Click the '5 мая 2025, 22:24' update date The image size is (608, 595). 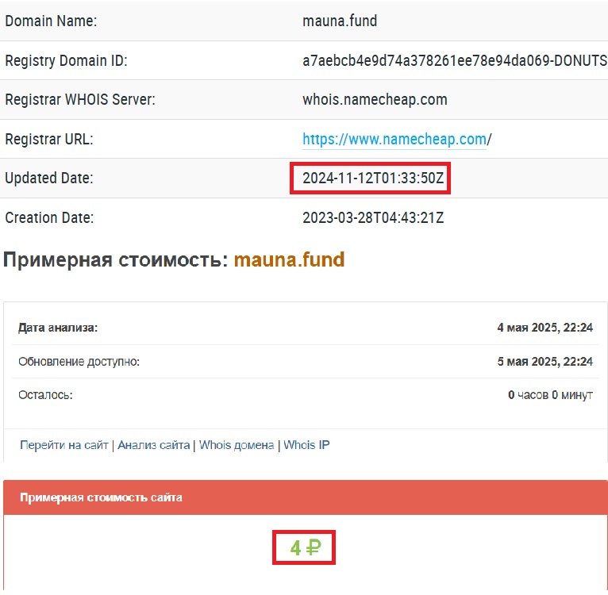545,361
